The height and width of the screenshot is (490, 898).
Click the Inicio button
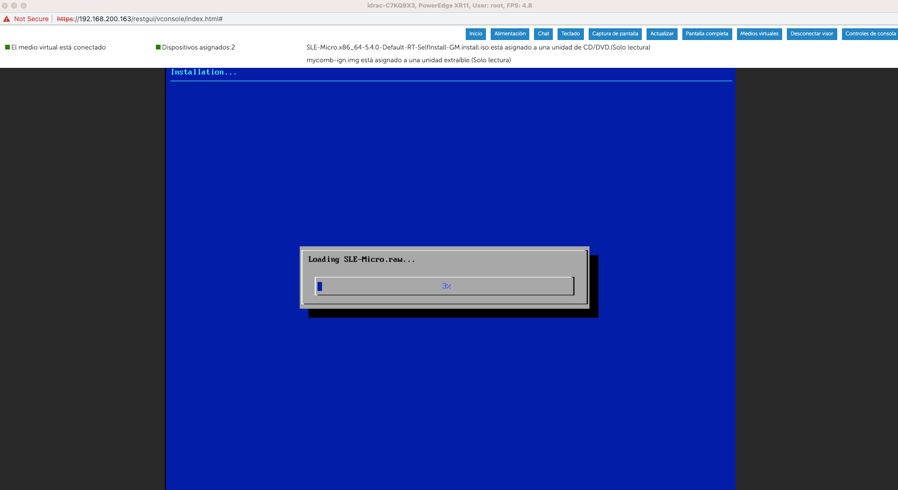coord(476,34)
